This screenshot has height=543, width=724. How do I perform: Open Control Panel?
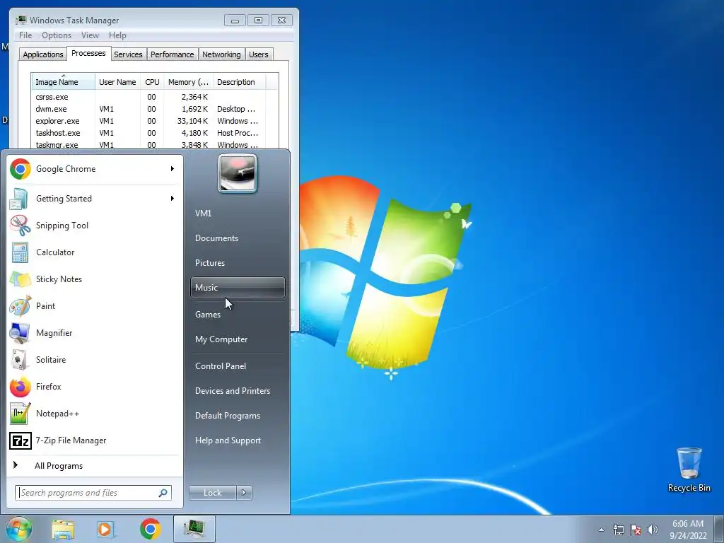point(238,366)
